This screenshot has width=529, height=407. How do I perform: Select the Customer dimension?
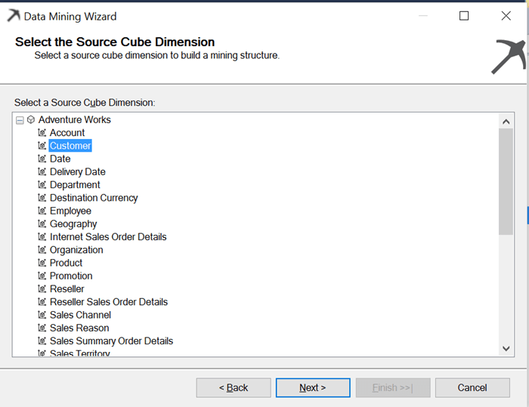click(70, 146)
